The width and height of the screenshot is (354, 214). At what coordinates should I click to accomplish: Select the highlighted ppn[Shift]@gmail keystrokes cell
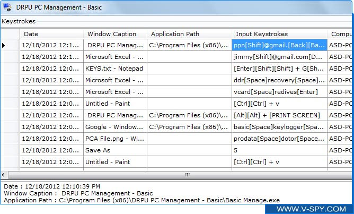click(279, 45)
